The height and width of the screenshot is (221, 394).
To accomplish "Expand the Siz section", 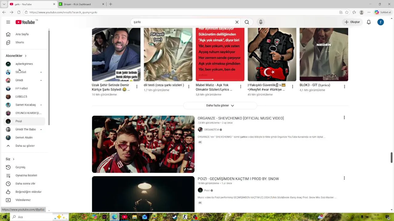I will click(x=10, y=159).
